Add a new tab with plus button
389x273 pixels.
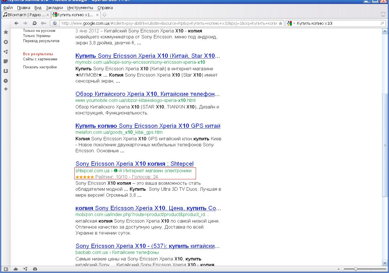[104, 15]
